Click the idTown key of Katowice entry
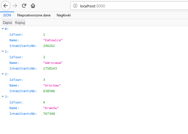The height and width of the screenshot is (134, 188). (16, 34)
